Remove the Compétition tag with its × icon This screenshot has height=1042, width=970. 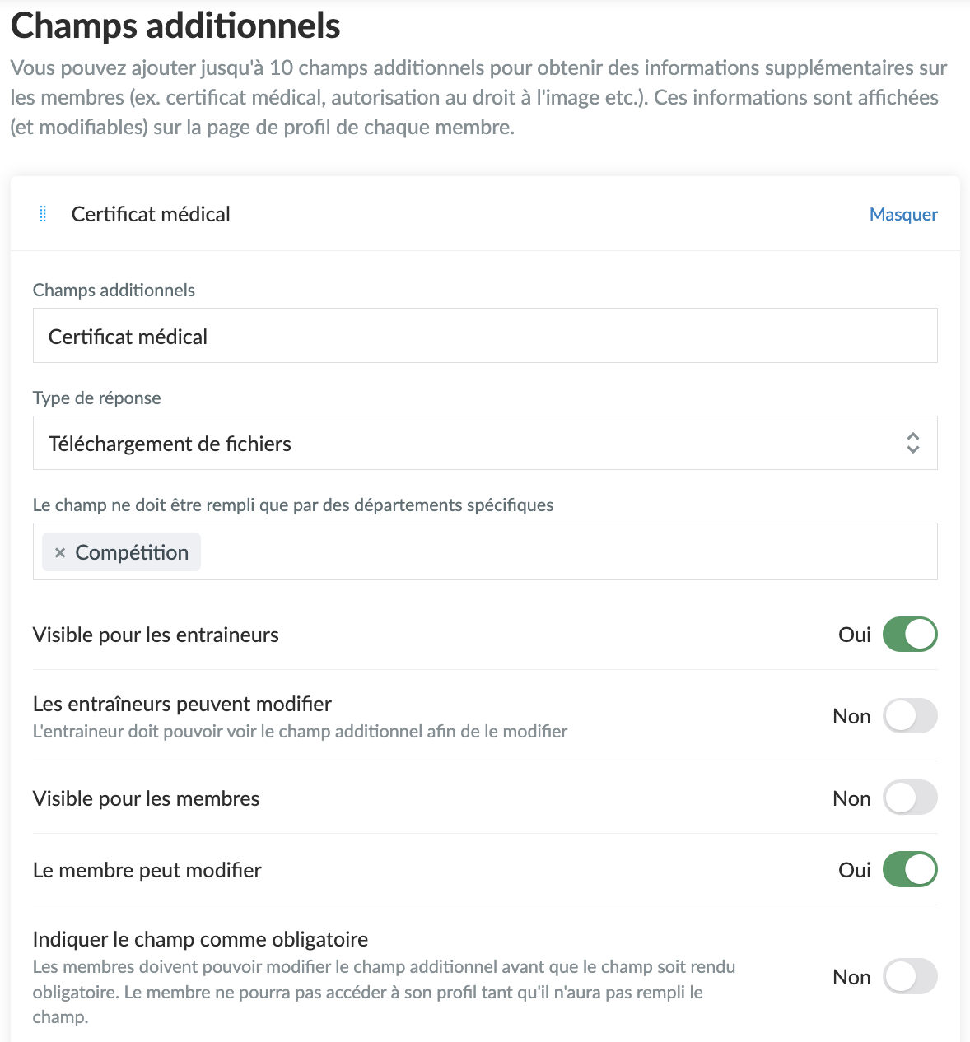click(59, 553)
